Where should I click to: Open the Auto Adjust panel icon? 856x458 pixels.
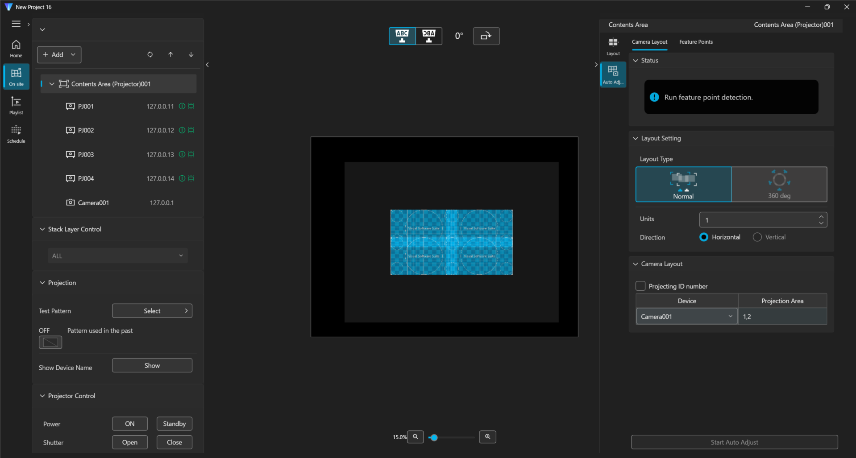tap(613, 74)
